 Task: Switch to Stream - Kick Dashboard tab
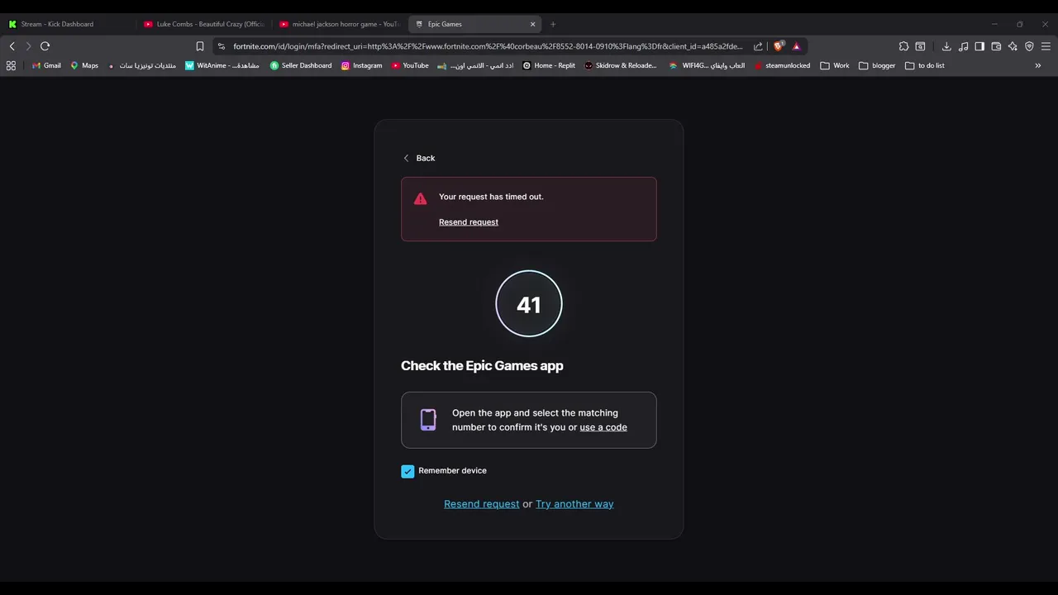[x=68, y=24]
